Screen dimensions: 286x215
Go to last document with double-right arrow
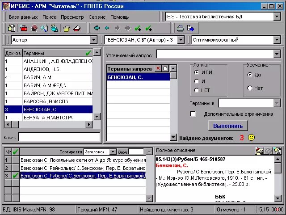pos(127,28)
